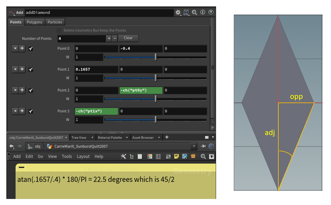Switch to the Polygons tab
Viewport: 331px width, 205px height.
[34, 22]
